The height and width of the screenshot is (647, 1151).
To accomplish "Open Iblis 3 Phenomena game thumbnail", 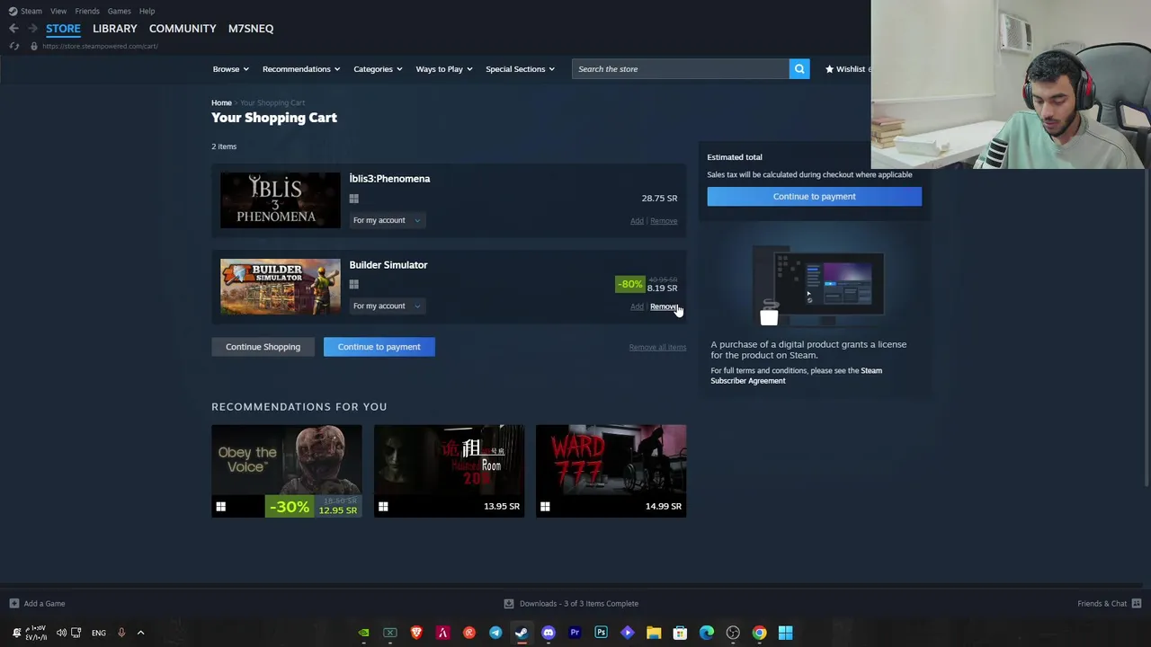I will tap(281, 200).
